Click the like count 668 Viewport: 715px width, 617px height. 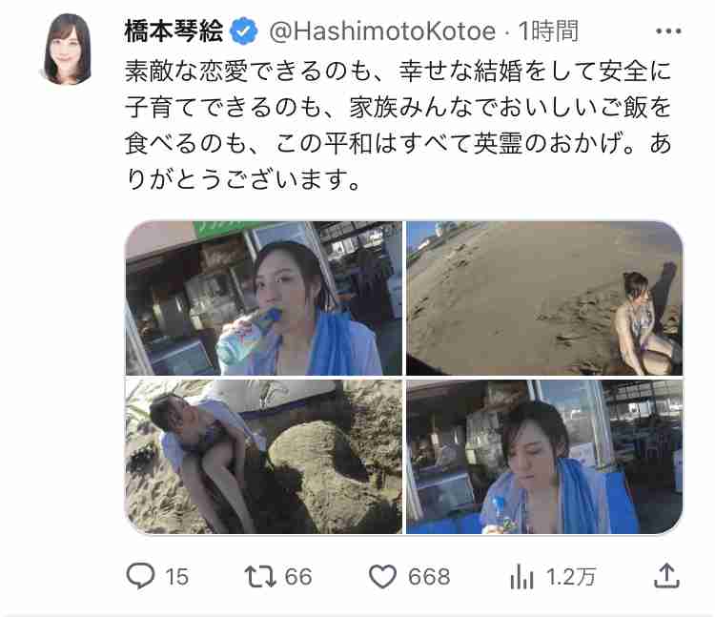point(429,577)
